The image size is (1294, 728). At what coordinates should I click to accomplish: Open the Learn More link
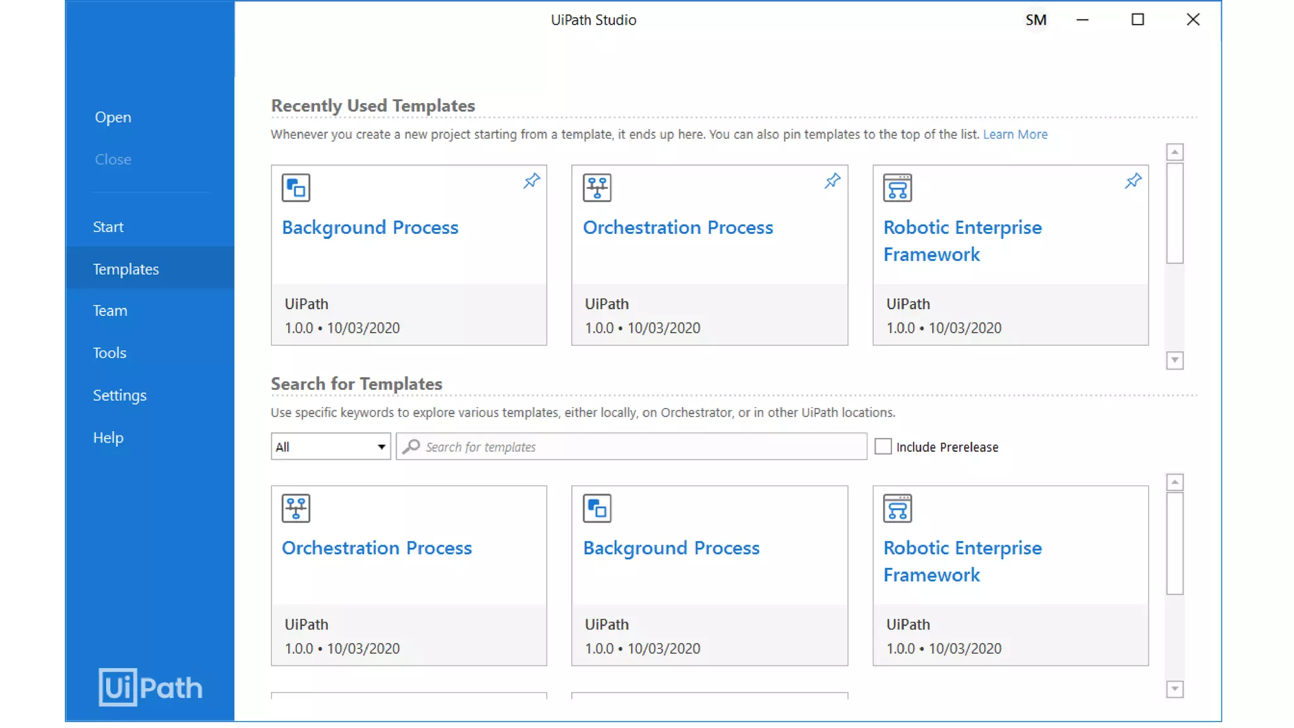click(x=1015, y=134)
